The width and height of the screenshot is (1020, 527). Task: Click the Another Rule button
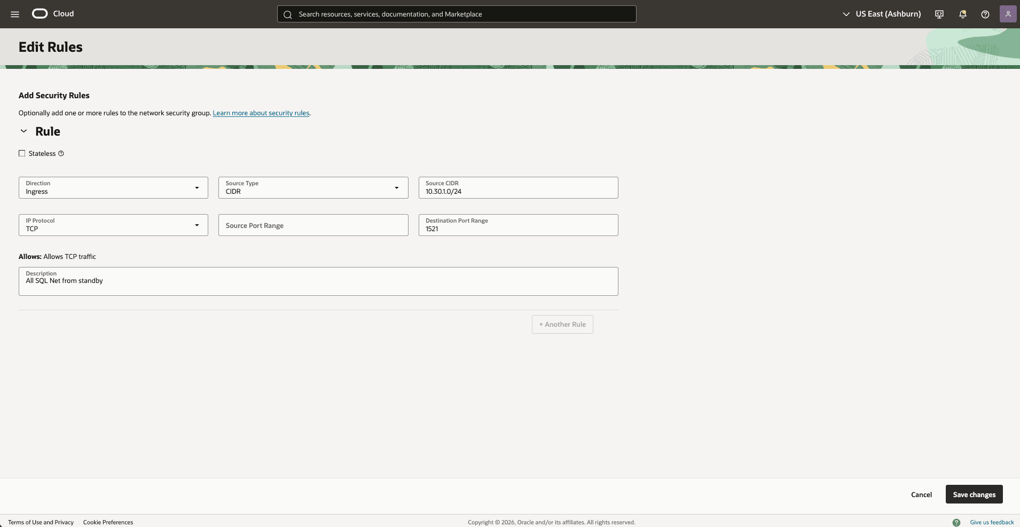[x=562, y=324]
